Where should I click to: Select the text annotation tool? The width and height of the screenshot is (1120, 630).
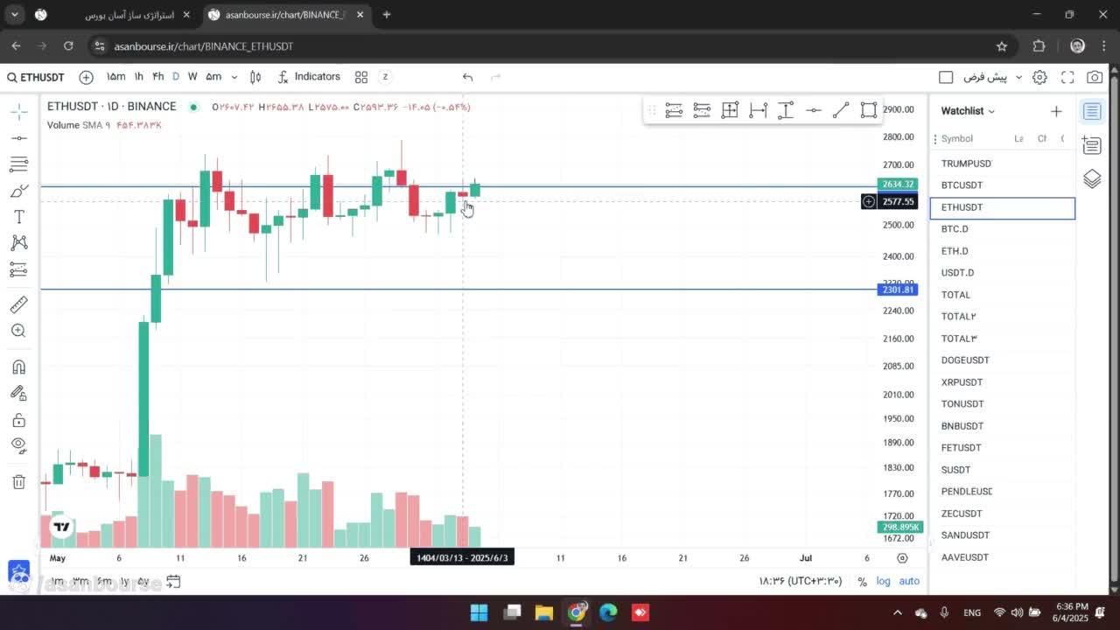pyautogui.click(x=18, y=217)
